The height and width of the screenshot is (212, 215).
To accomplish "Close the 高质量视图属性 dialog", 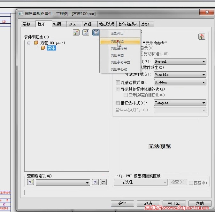I will 207,12.
